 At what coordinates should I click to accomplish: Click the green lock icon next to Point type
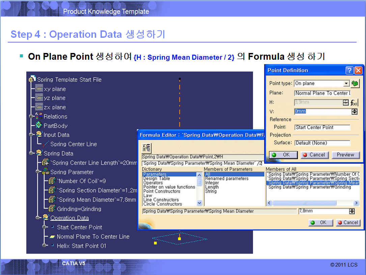click(355, 83)
